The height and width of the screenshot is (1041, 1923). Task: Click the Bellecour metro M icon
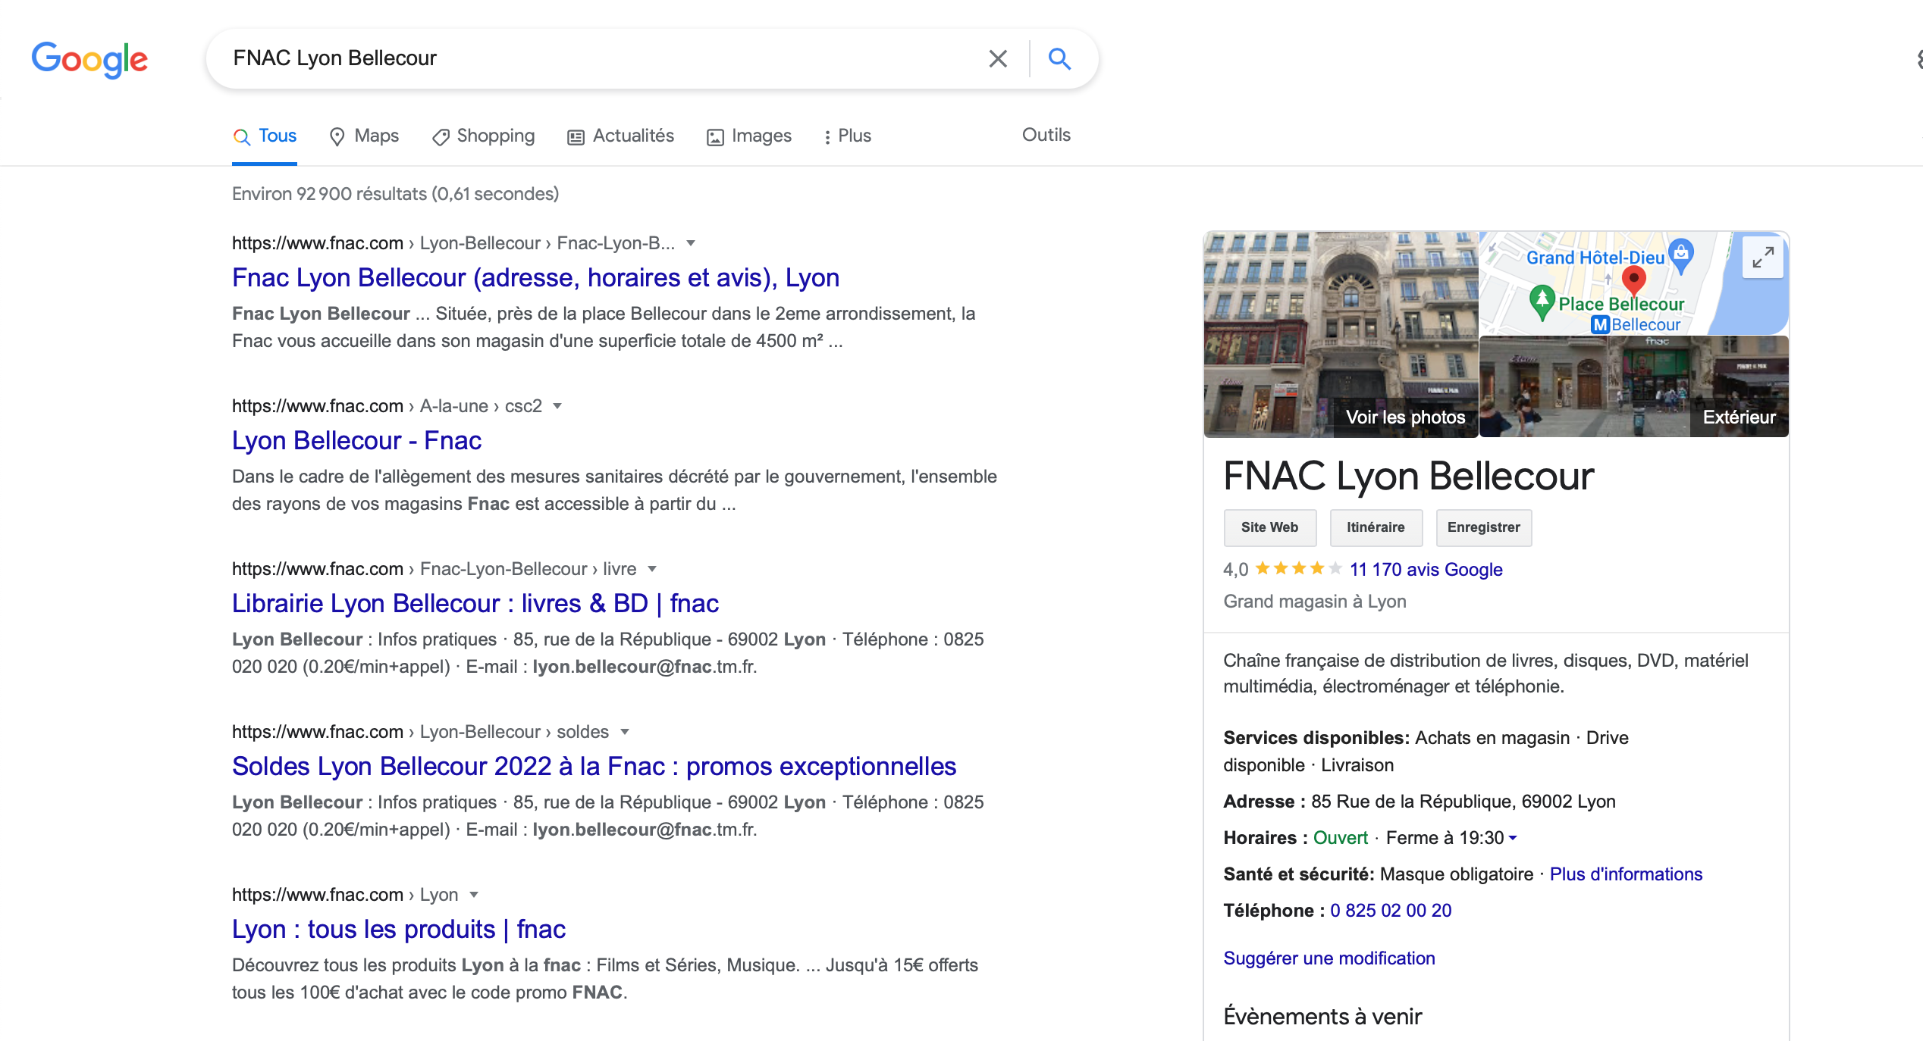[x=1599, y=325]
